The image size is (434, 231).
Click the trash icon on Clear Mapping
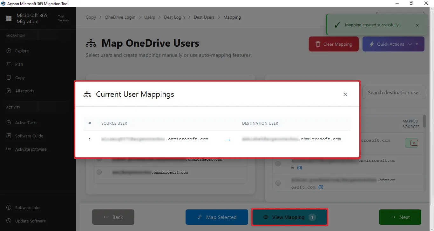318,44
